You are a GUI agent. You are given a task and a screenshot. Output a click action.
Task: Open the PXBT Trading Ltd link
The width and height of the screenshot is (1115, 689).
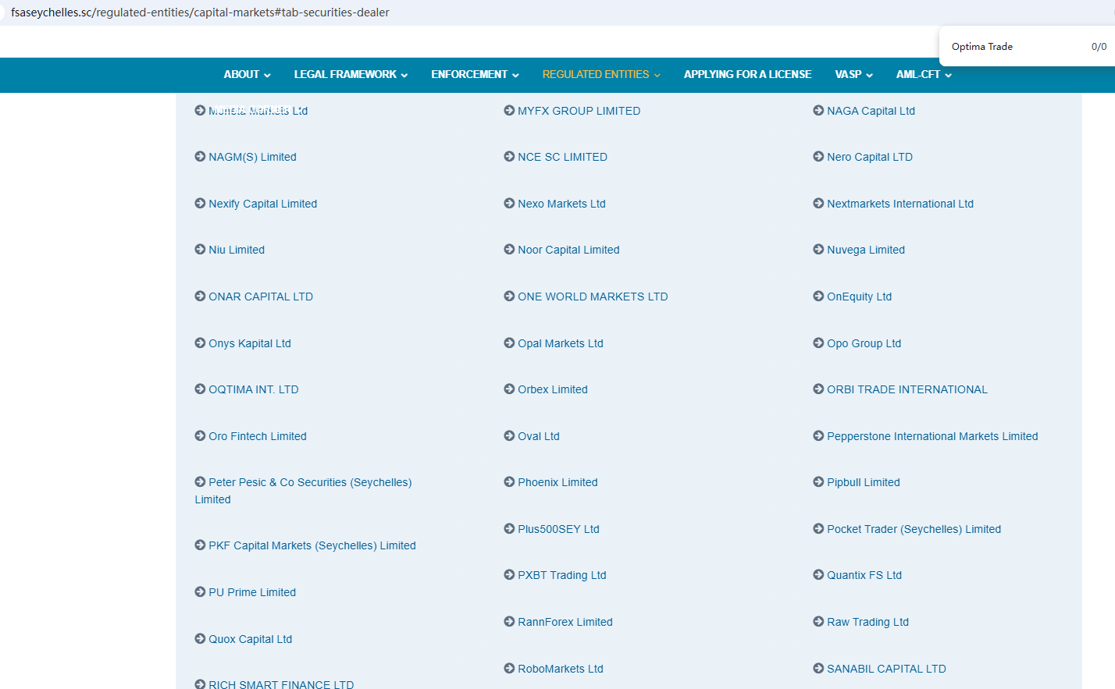coord(562,575)
